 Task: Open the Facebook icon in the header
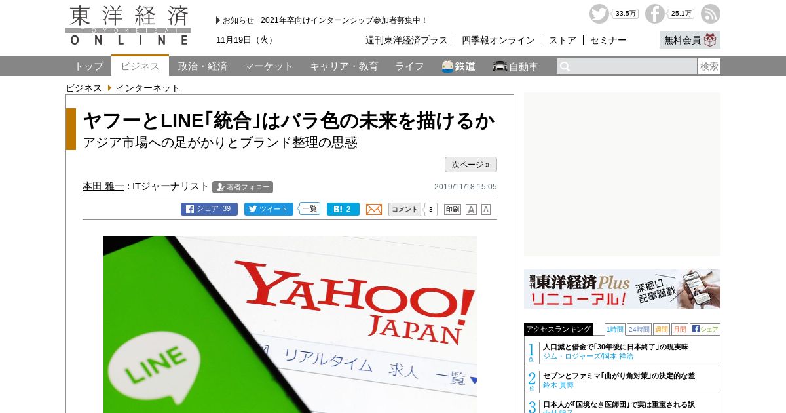pos(655,14)
